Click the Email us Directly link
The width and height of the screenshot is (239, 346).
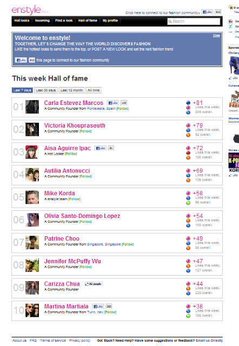[x=209, y=341]
